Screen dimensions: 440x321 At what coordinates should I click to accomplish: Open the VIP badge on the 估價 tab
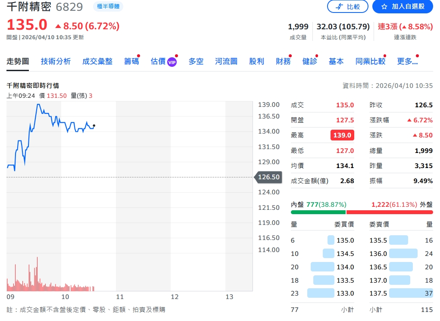tap(172, 62)
